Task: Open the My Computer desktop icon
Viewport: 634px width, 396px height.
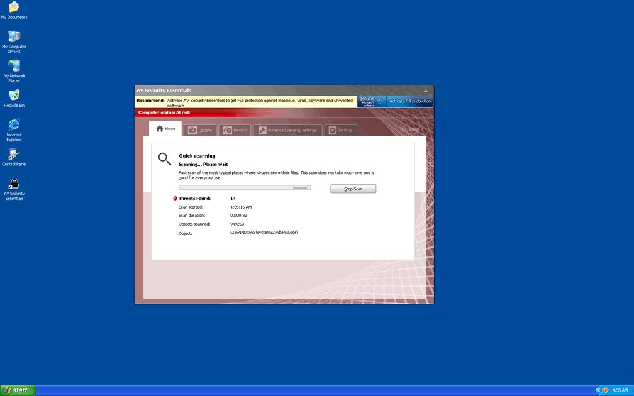Action: pyautogui.click(x=14, y=36)
